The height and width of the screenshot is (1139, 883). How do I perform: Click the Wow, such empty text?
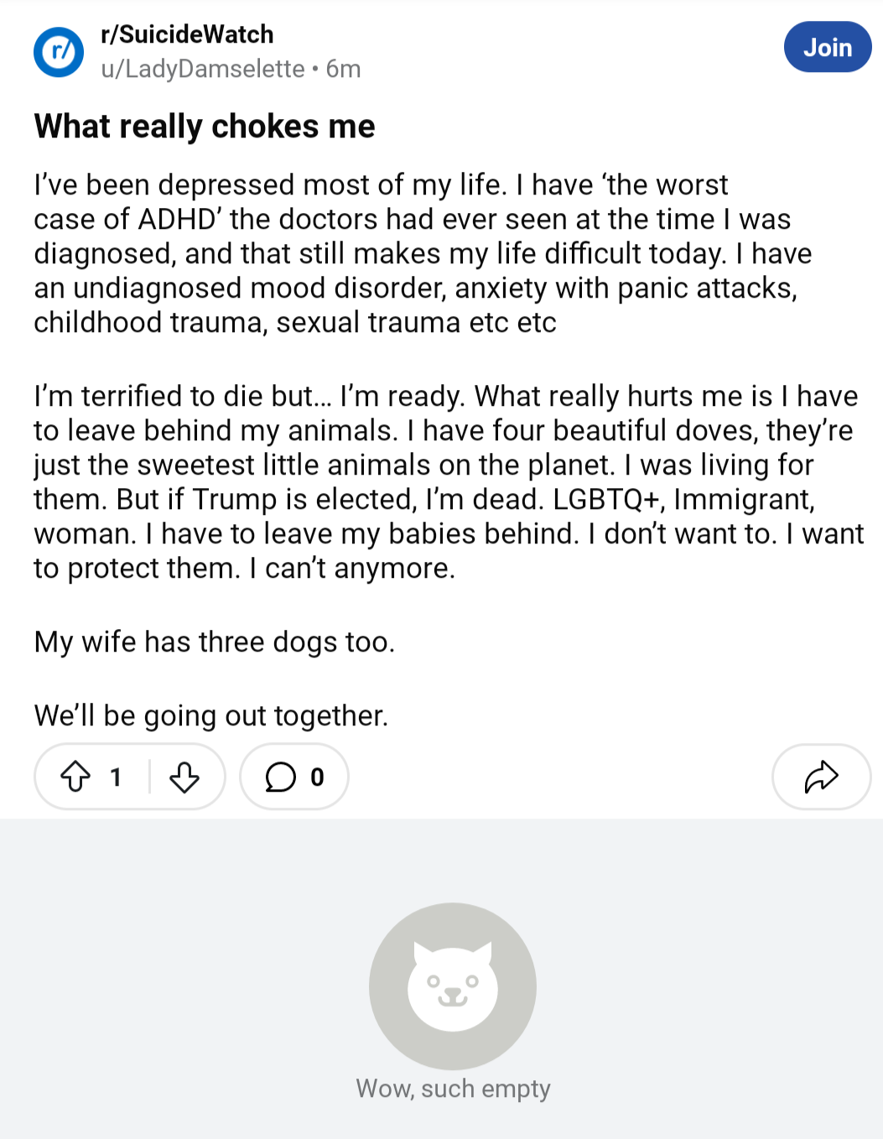coord(453,1089)
